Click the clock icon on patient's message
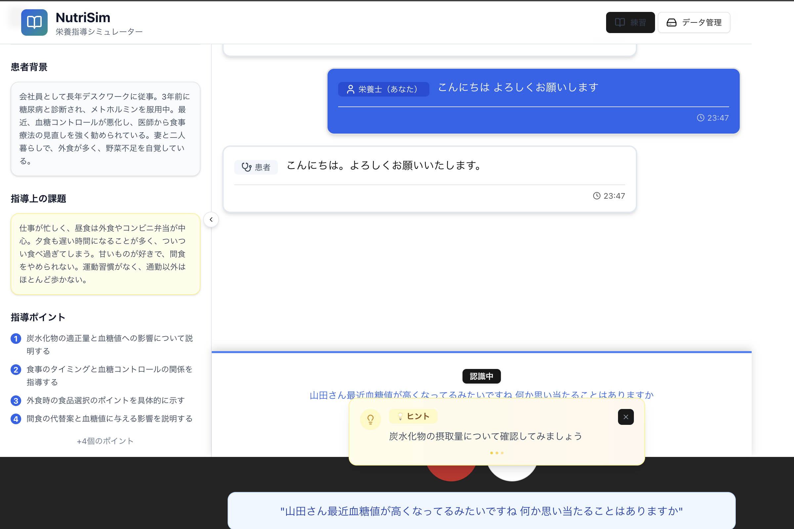 pyautogui.click(x=596, y=196)
